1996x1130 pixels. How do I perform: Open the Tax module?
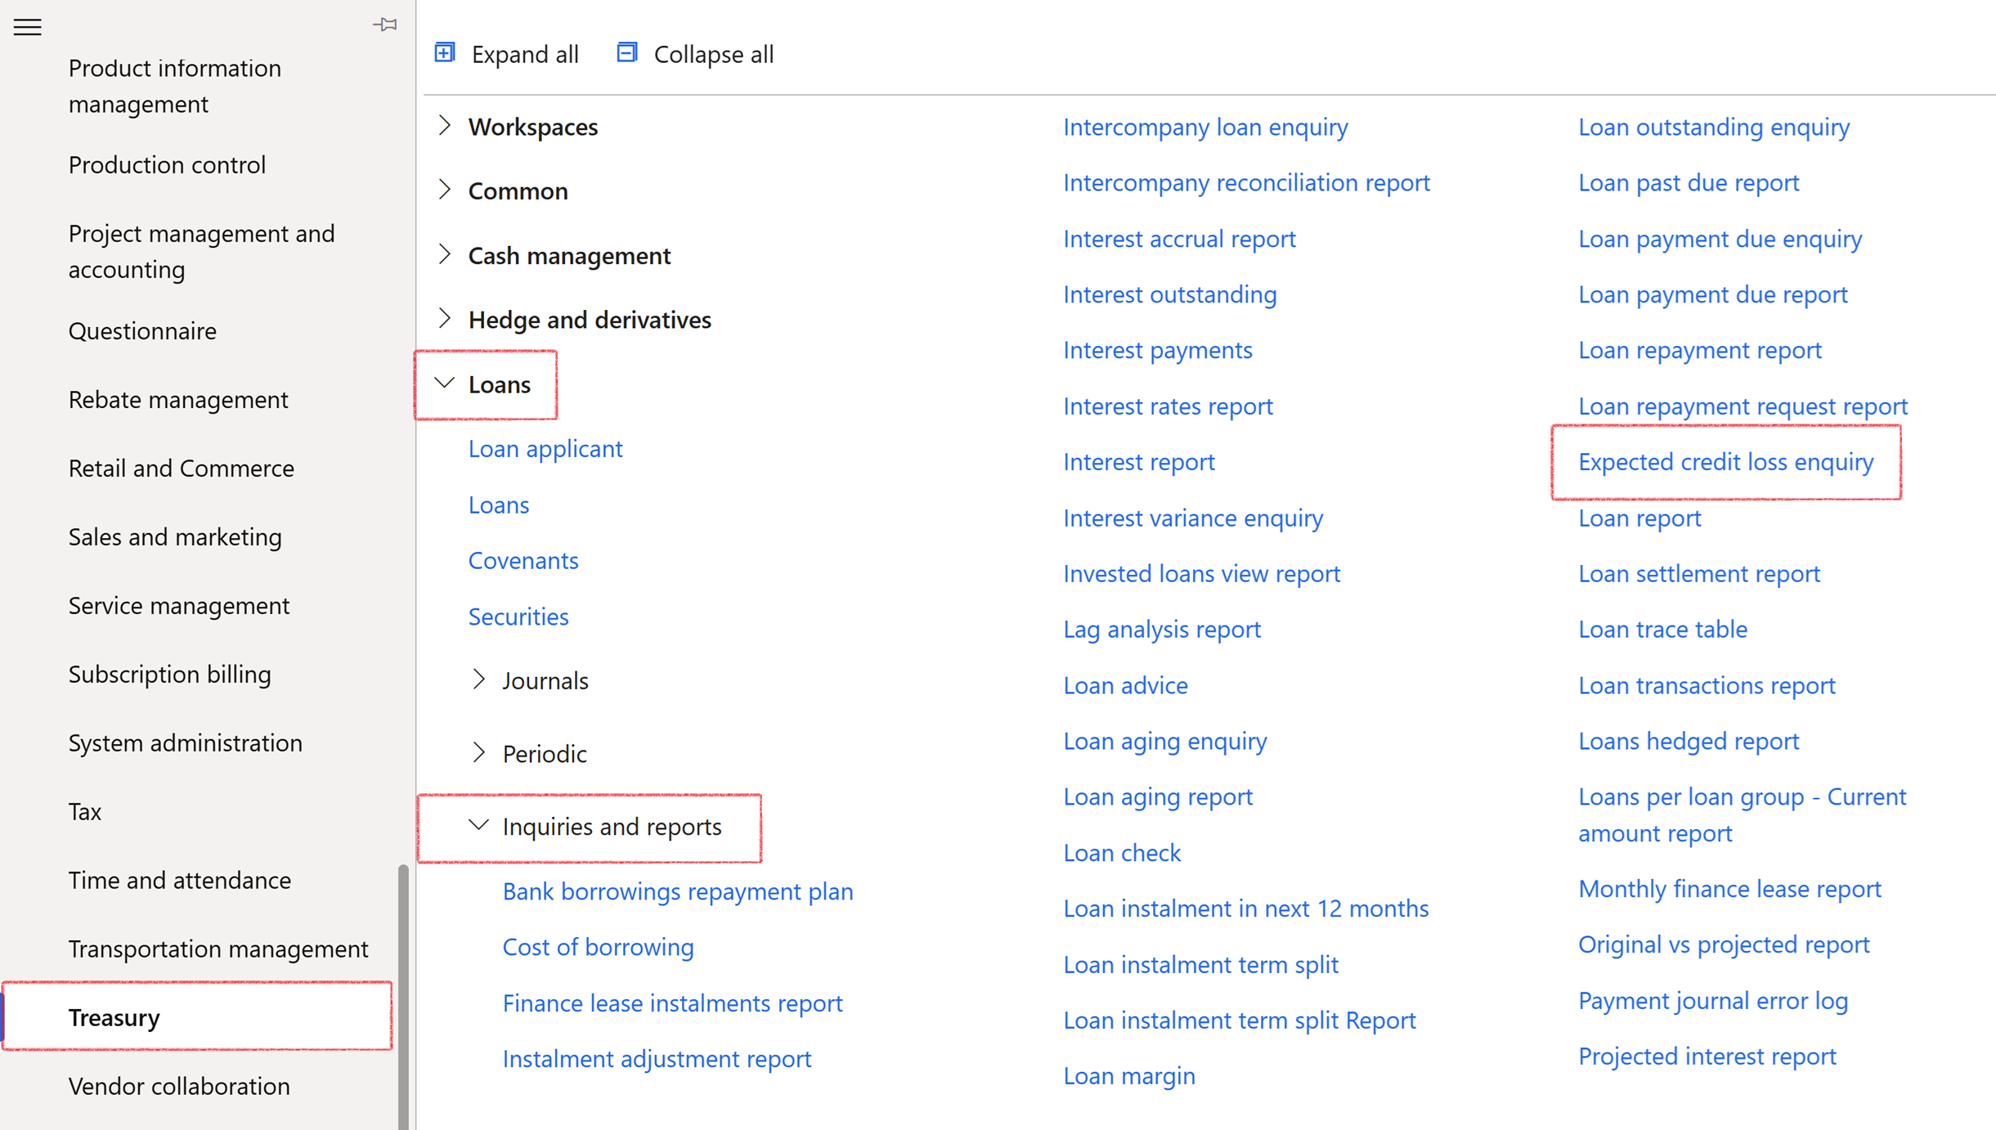85,811
